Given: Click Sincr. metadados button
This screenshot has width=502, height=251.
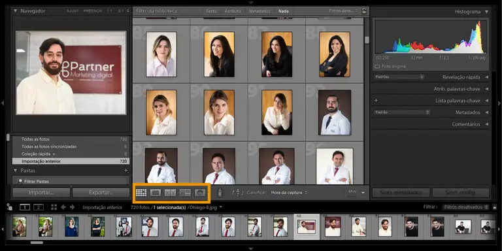Looking at the screenshot, I should pos(401,193).
